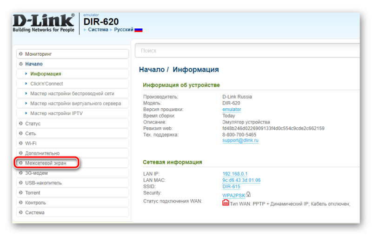Click the LAN IP 192.168.0.1 link
The height and width of the screenshot is (236, 372).
[235, 174]
